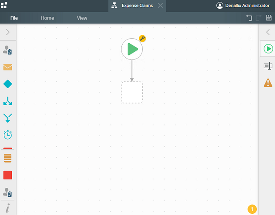Open the app launcher grid icon
Image resolution: width=275 pixels, height=215 pixels.
coord(4,5)
